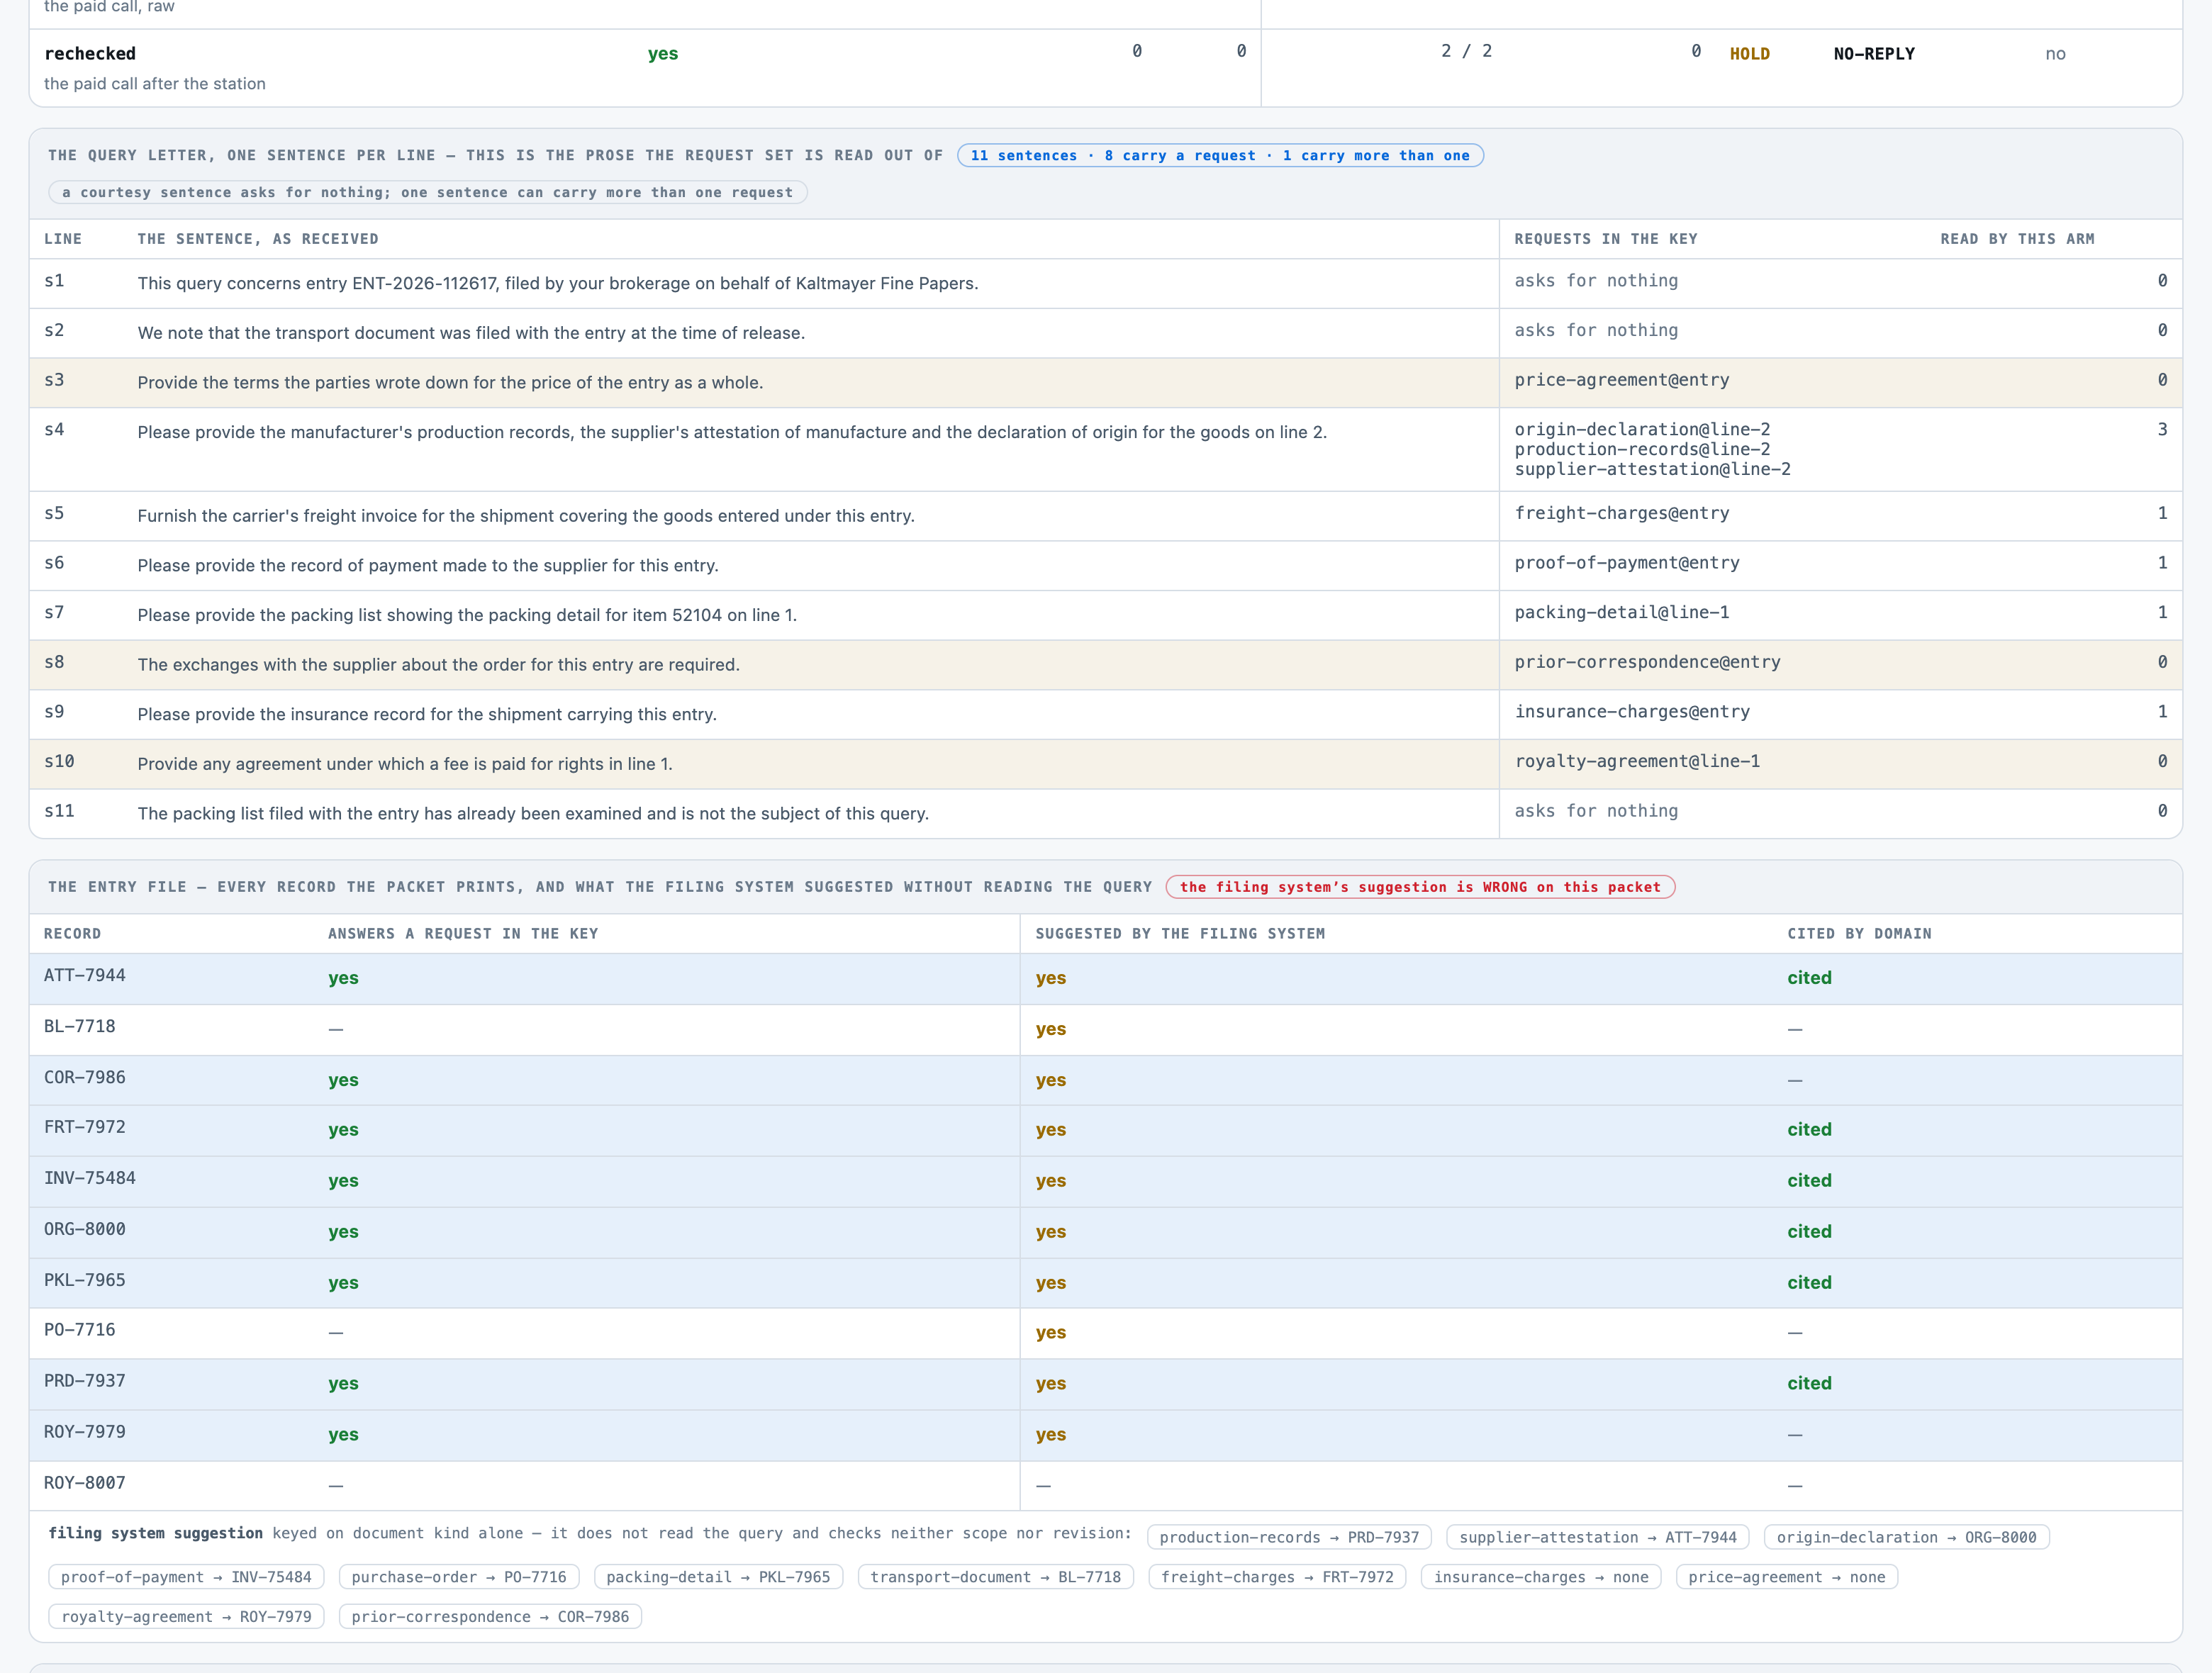Click the 'origin-declaration → ORG-8000' chip
Image resolution: width=2212 pixels, height=1673 pixels.
click(1906, 1537)
